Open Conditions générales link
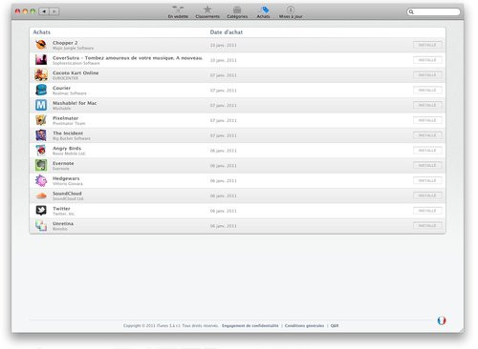This screenshot has width=478, height=349. pos(304,325)
